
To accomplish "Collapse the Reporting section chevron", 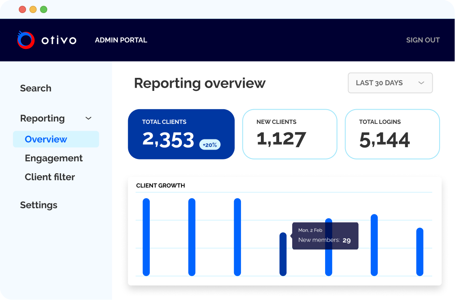I will point(88,118).
